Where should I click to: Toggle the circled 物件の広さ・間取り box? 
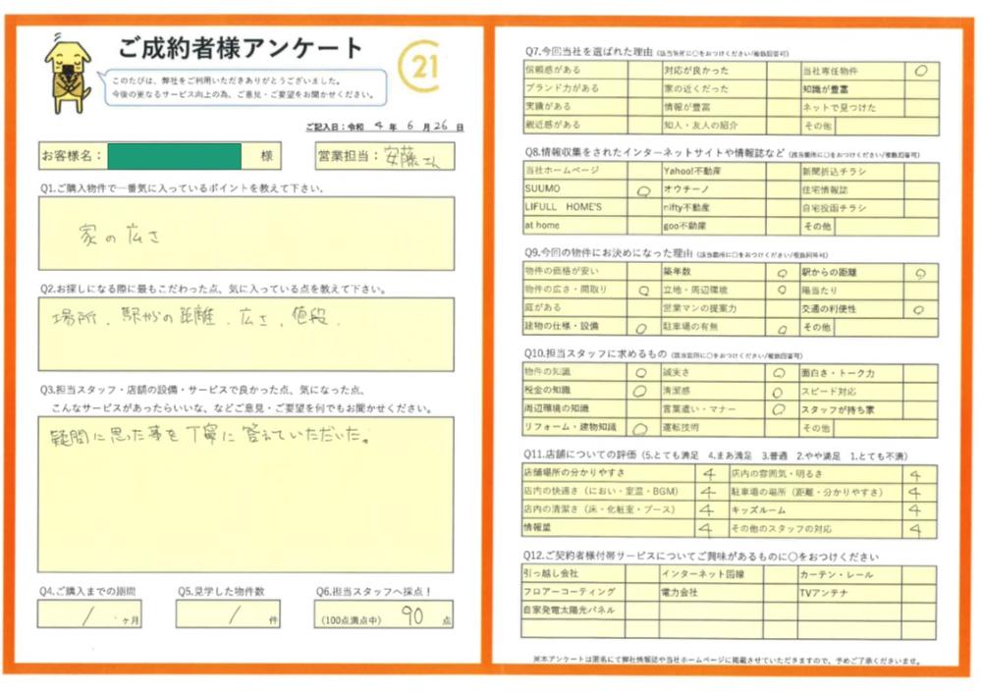pyautogui.click(x=644, y=290)
